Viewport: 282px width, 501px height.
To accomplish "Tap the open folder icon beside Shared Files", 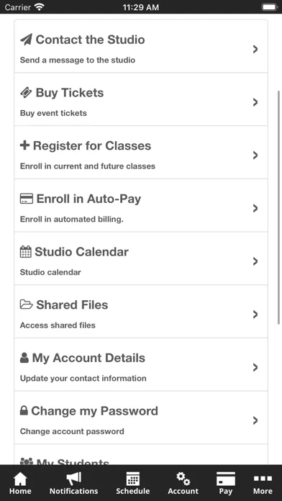I will tap(27, 304).
